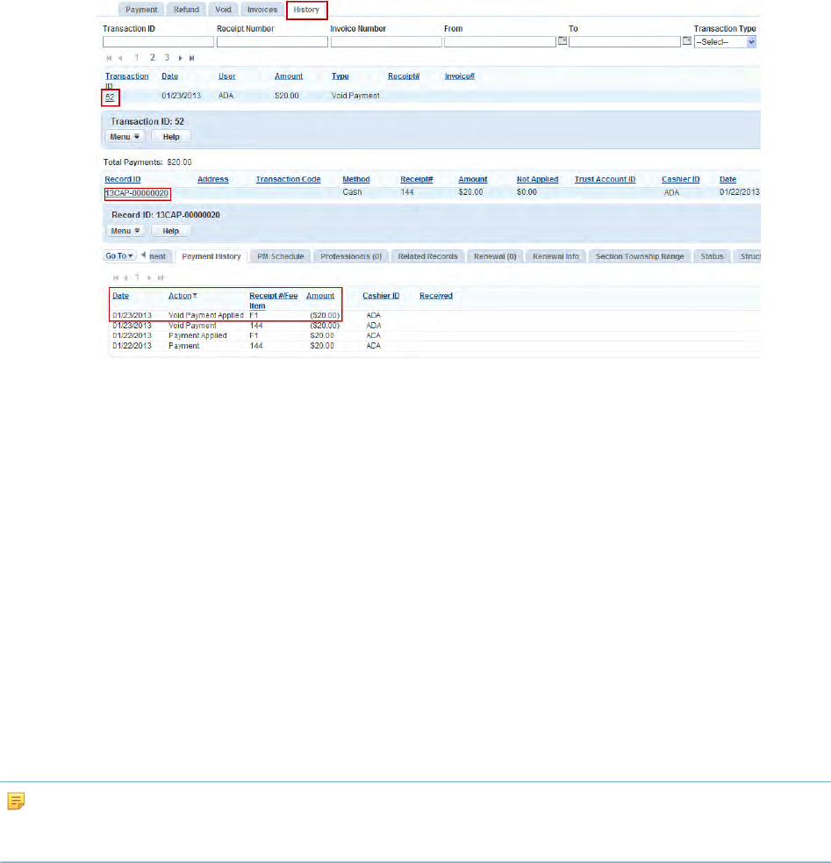This screenshot has width=831, height=863.
Task: Open the Related Records tab
Action: 427,256
